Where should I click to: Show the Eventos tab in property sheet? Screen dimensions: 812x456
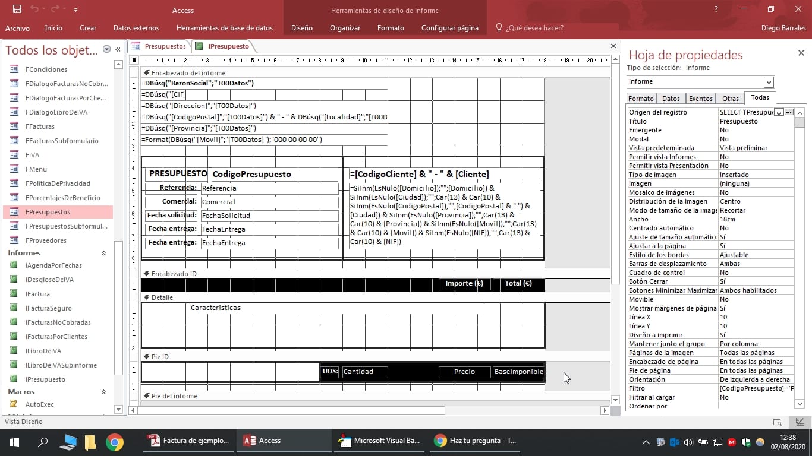(x=701, y=99)
